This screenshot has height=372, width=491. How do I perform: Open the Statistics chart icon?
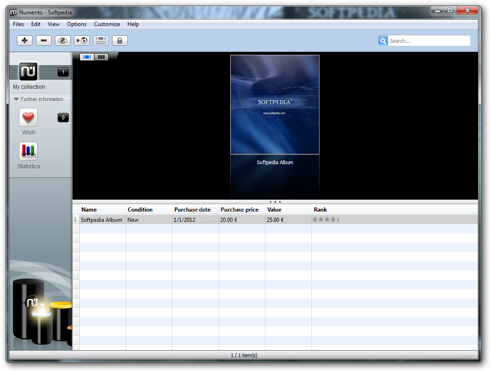tap(28, 151)
